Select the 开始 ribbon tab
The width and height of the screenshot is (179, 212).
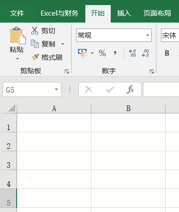98,13
